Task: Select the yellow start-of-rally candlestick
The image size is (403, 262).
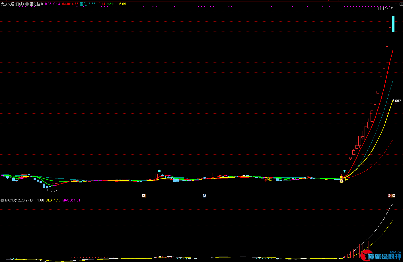Action: coord(342,177)
